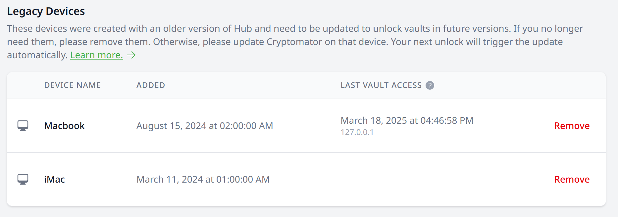Select the iMac device name
This screenshot has width=618, height=217.
coord(55,179)
